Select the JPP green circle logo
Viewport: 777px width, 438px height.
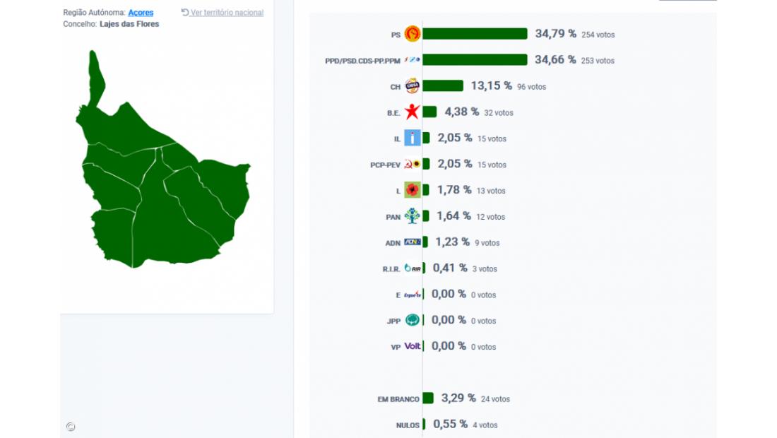412,320
